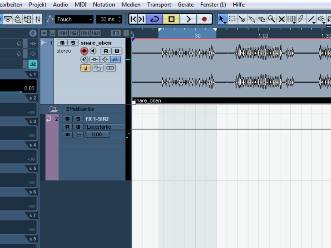This screenshot has width=331, height=248.
Task: Open the Geräte menu
Action: [x=186, y=5]
